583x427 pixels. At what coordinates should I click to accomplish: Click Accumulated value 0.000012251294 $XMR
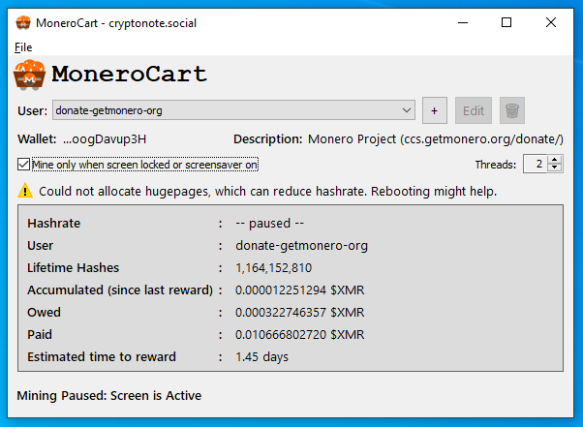coord(299,290)
